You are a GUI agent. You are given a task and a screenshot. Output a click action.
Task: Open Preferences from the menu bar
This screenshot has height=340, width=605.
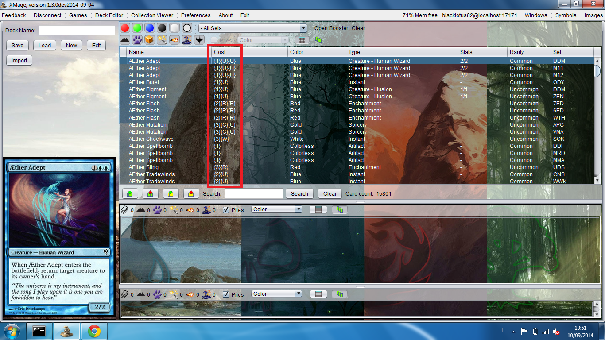pos(196,15)
